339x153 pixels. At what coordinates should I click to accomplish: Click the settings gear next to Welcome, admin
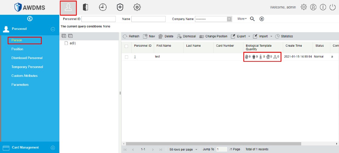[x=304, y=7]
